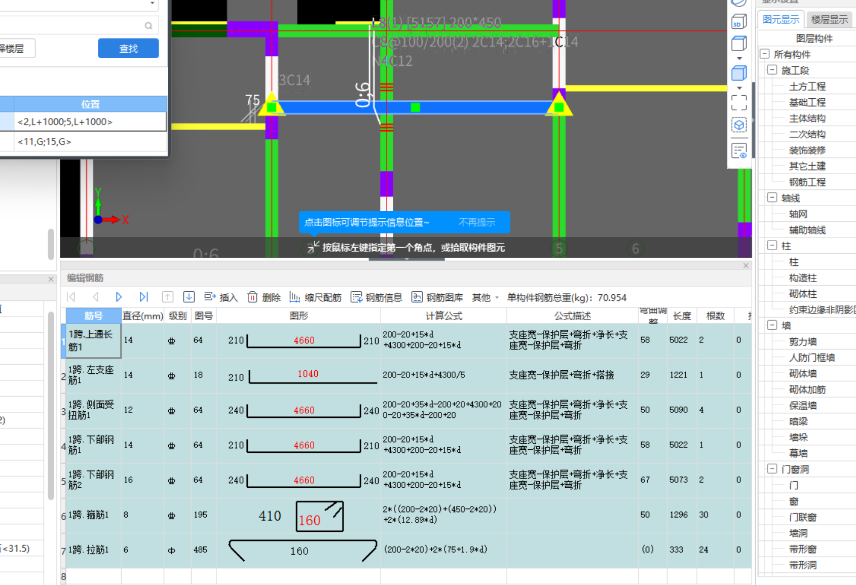856x585 pixels.
Task: Collapse the 施工段 tree node
Action: tap(772, 70)
